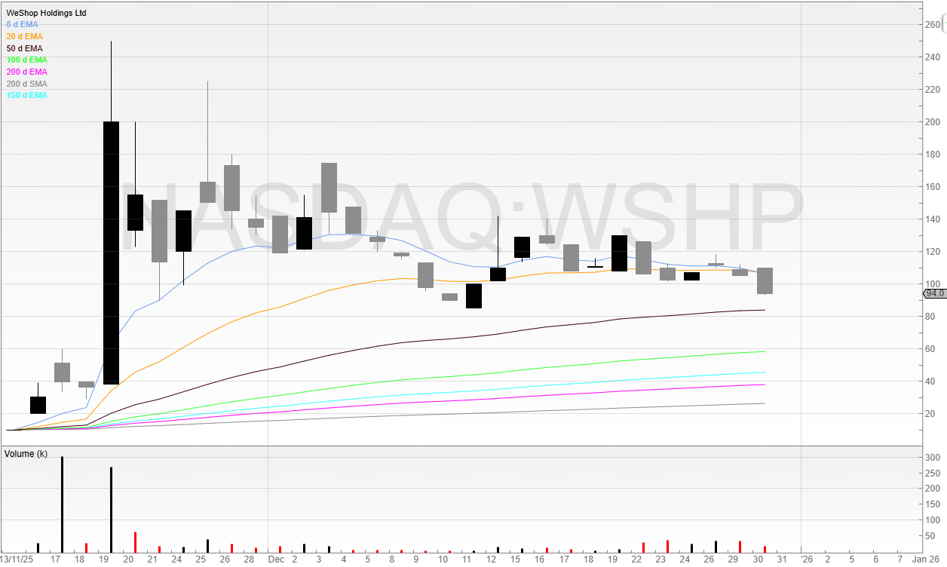Click the 250 volume axis label
This screenshot has height=567, width=947.
point(933,474)
